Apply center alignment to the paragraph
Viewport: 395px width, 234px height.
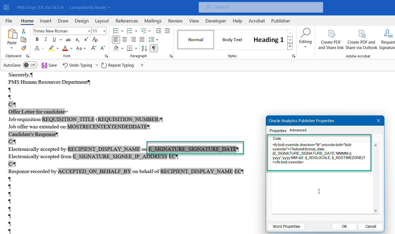pos(125,40)
